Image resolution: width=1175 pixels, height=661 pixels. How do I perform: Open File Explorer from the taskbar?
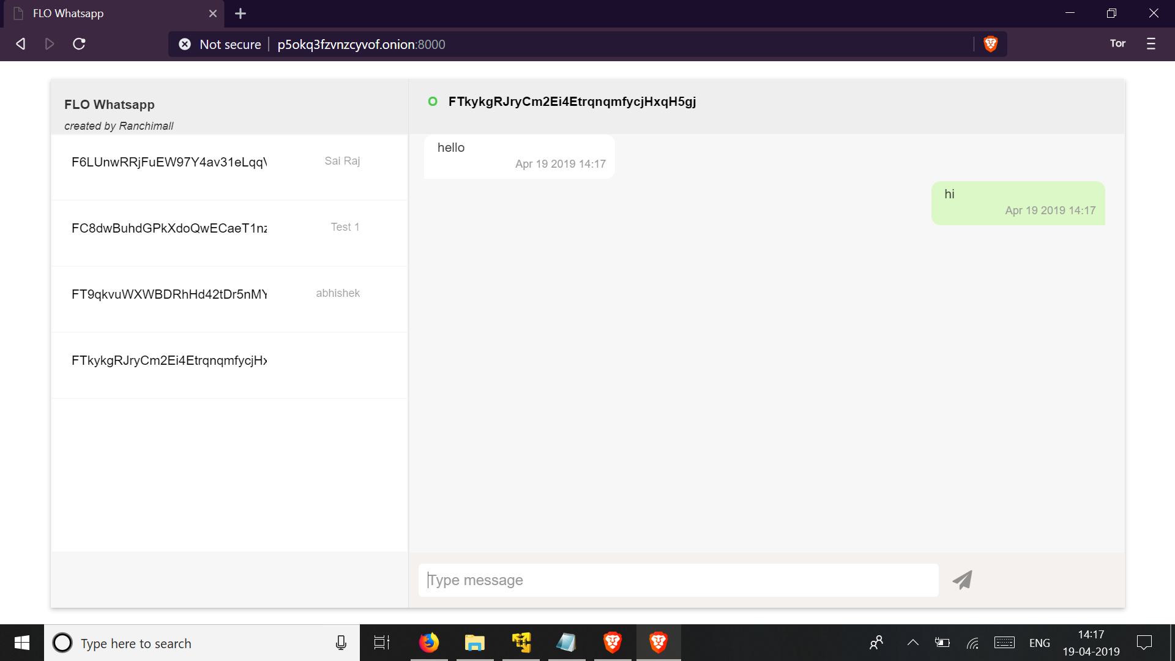point(474,643)
